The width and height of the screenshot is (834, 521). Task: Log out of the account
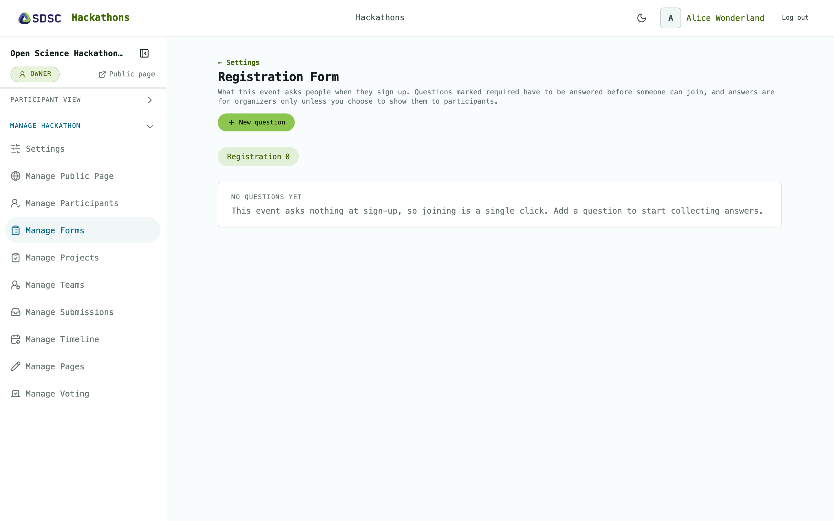click(x=795, y=18)
